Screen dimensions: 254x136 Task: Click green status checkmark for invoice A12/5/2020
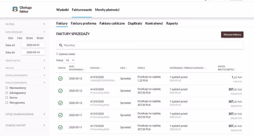[x=60, y=115]
